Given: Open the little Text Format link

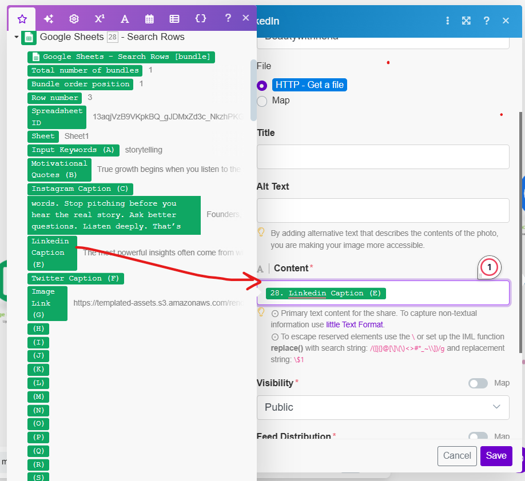Looking at the screenshot, I should pyautogui.click(x=355, y=325).
